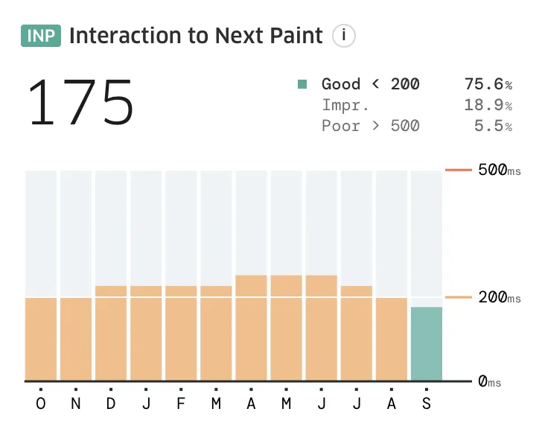The height and width of the screenshot is (435, 542).
Task: Click the green Good legend square
Action: (x=302, y=84)
